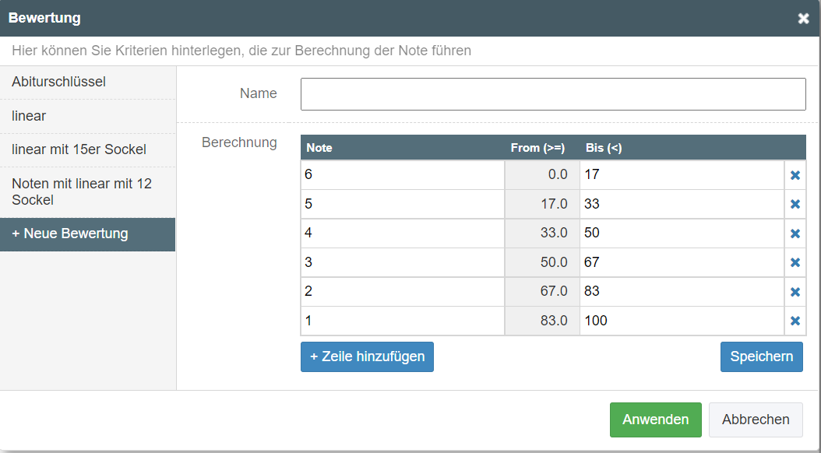
Task: Save the grading scheme via Speichern
Action: point(761,356)
